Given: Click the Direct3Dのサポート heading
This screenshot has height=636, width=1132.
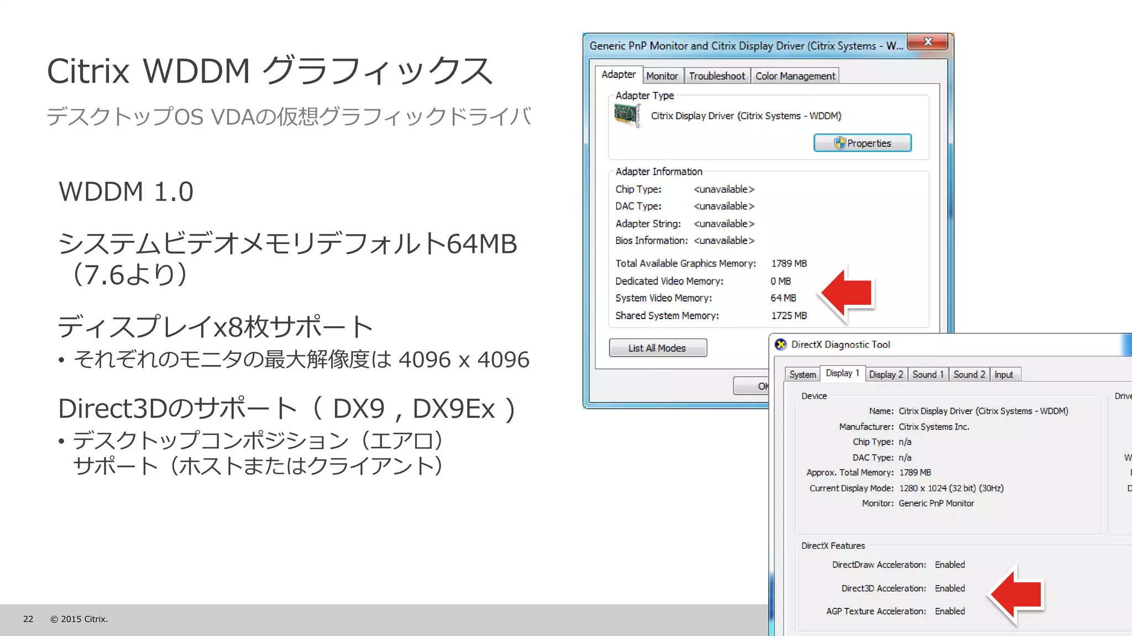Looking at the screenshot, I should [x=287, y=409].
